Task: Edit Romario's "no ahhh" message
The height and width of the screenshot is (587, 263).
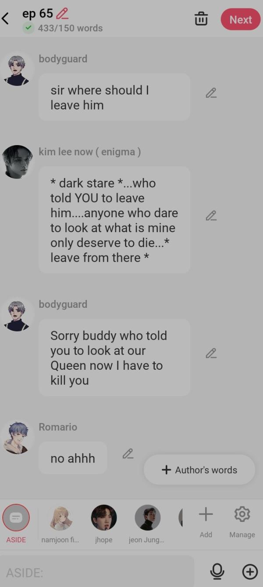Action: pyautogui.click(x=128, y=454)
